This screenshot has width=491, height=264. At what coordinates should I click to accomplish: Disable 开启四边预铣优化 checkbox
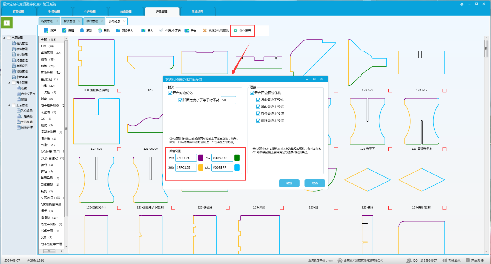tap(252, 93)
